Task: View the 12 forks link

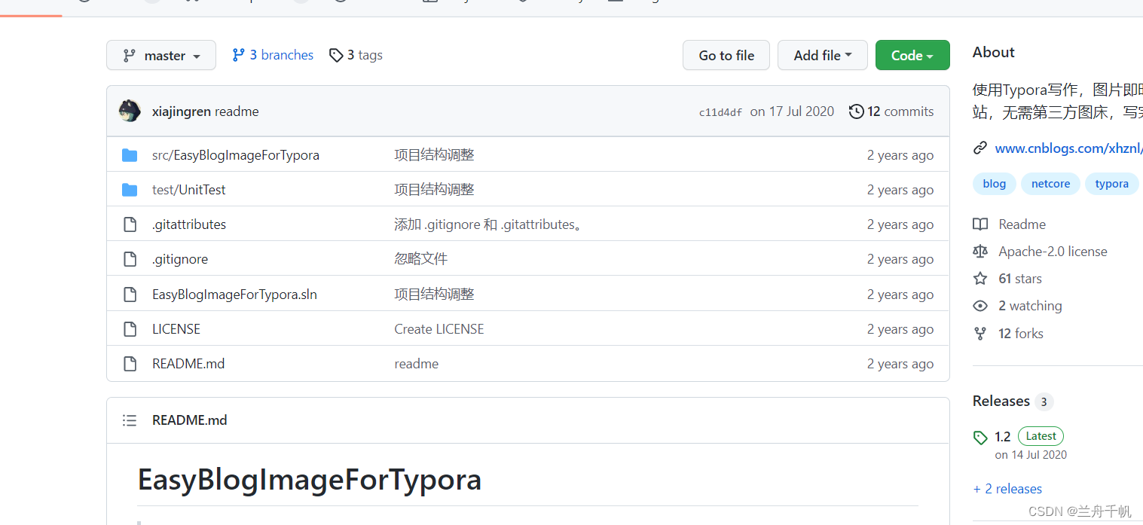Action: (x=1021, y=334)
